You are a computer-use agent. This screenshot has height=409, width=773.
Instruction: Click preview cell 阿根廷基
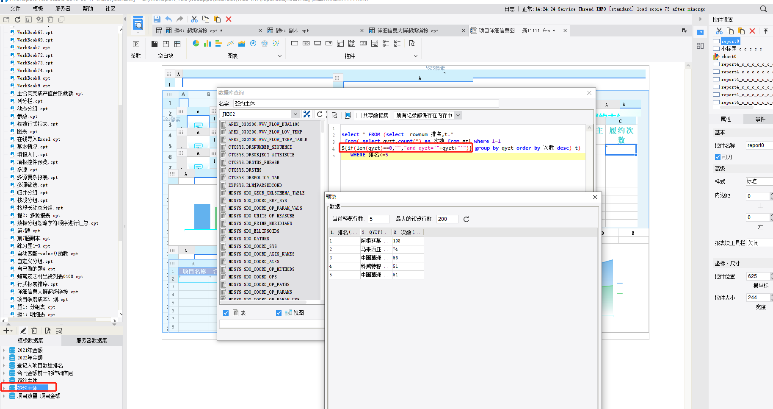(375, 241)
